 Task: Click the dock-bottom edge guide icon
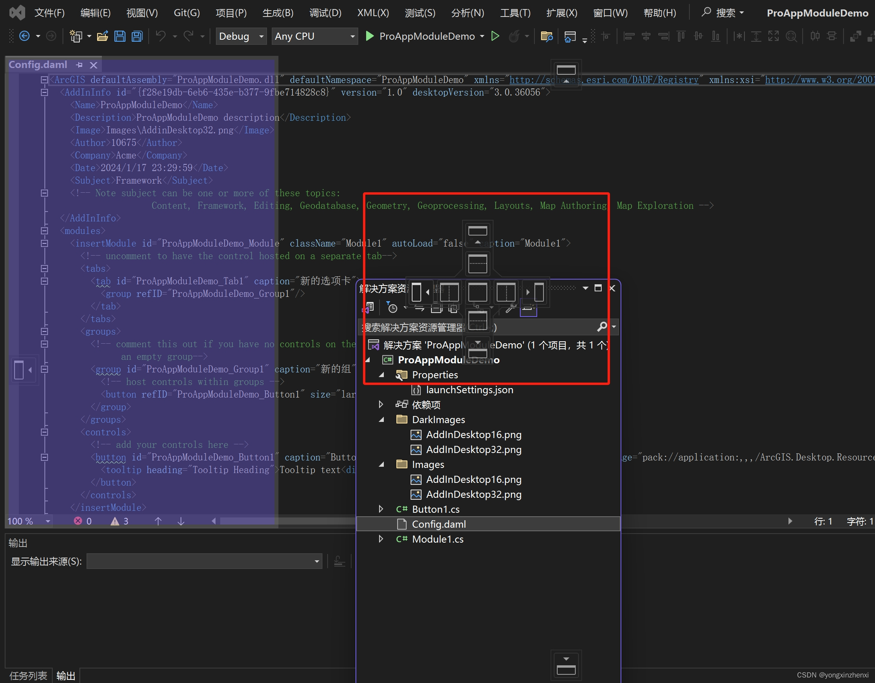coord(566,665)
